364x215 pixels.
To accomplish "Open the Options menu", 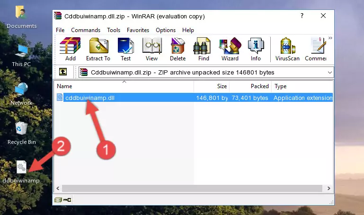I will (x=166, y=30).
